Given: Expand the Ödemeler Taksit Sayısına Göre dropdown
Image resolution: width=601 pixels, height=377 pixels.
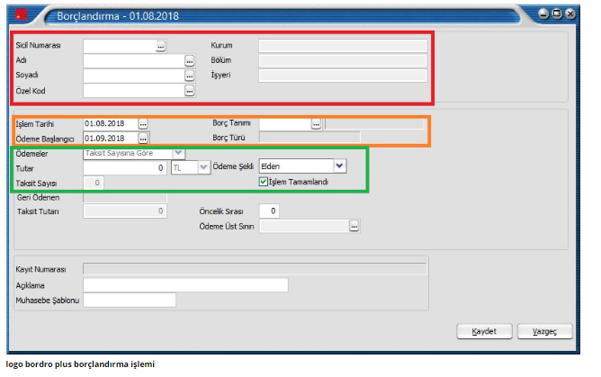Looking at the screenshot, I should pyautogui.click(x=178, y=153).
